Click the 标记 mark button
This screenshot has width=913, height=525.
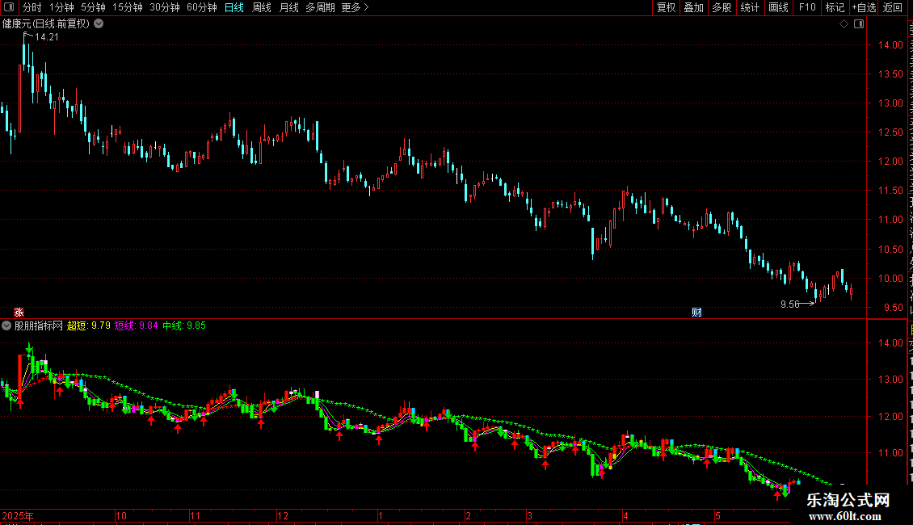(x=835, y=7)
